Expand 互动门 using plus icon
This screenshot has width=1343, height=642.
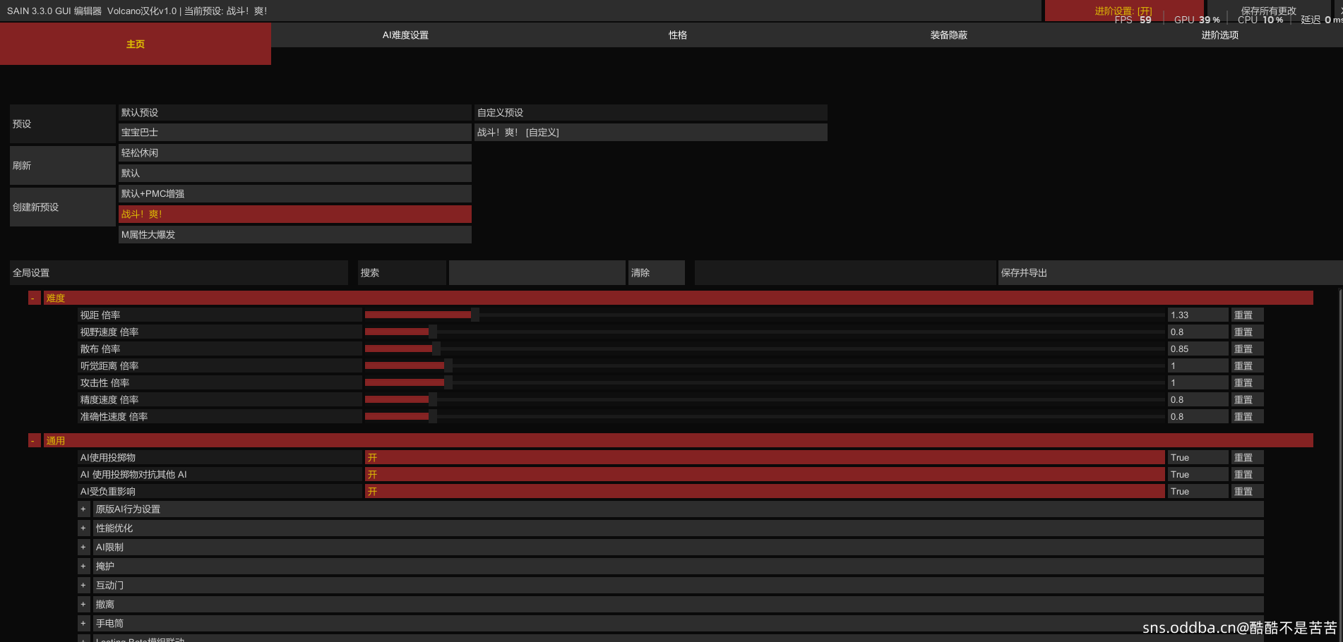(83, 586)
